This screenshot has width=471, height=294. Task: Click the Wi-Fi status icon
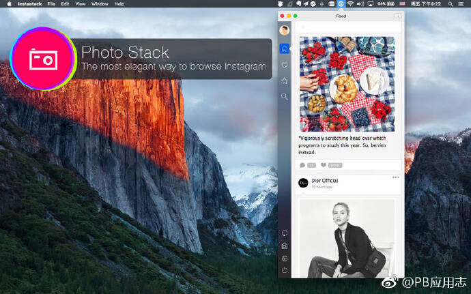350,4
